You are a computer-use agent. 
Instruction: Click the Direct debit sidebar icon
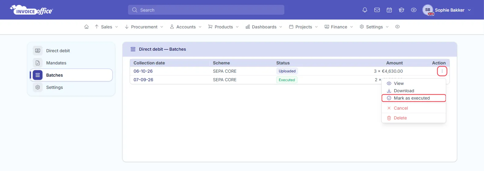(x=38, y=51)
